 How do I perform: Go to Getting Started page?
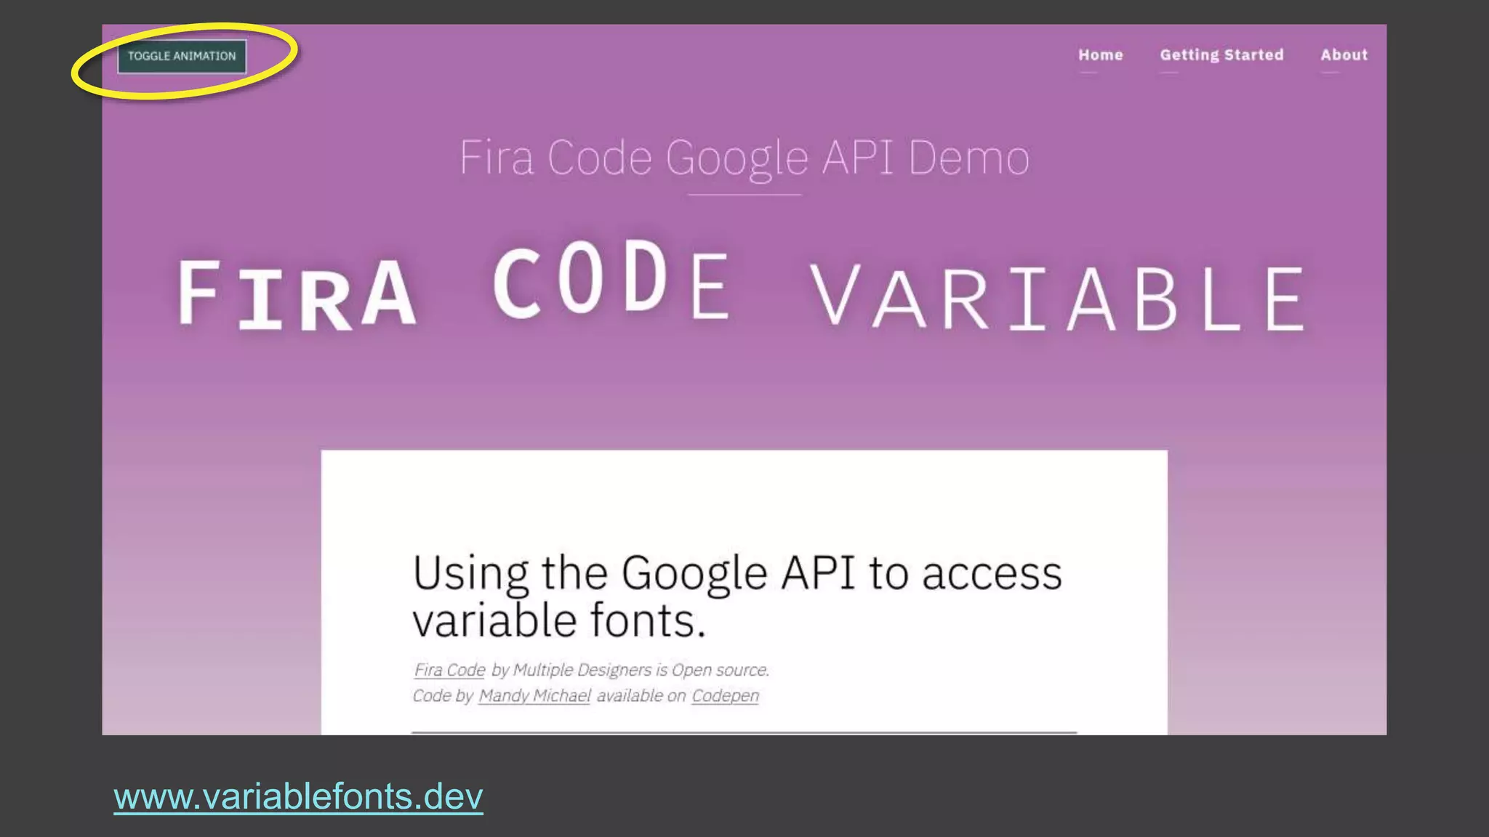(x=1221, y=55)
